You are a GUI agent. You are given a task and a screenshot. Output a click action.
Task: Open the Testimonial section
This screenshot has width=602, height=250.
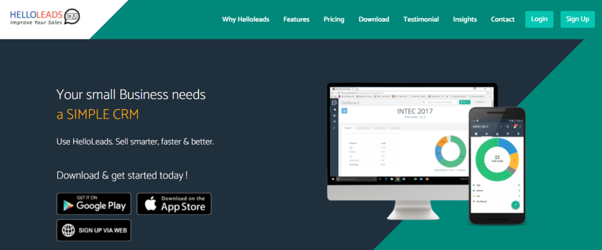[421, 19]
